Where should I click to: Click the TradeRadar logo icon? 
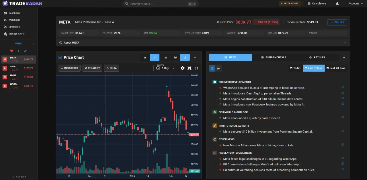(x=5, y=3)
